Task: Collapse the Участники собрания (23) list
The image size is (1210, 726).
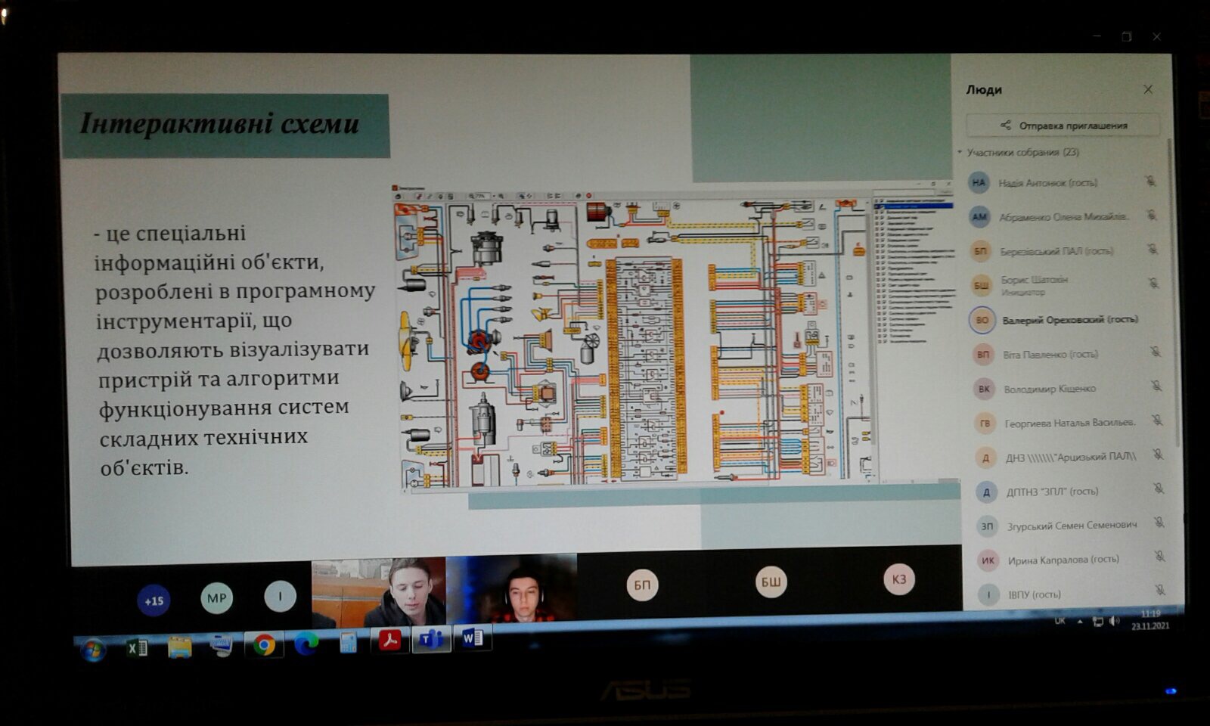Action: click(x=960, y=152)
